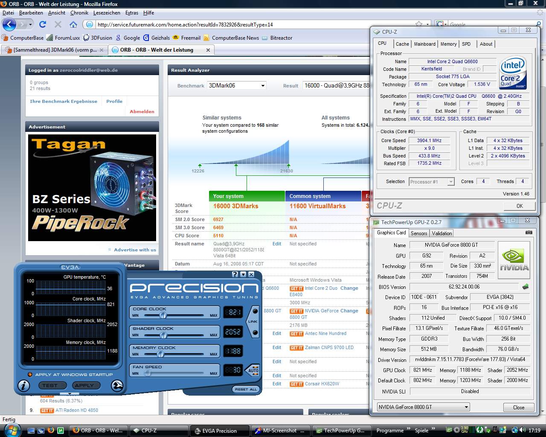This screenshot has height=437, width=546.
Task: Open the ComputerBase News feed bookmark
Action: pyautogui.click(x=231, y=38)
